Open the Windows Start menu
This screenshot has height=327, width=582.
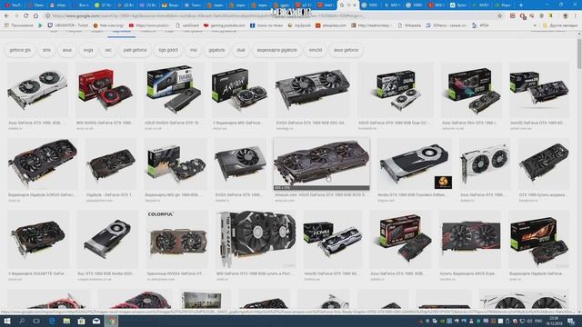(6, 321)
